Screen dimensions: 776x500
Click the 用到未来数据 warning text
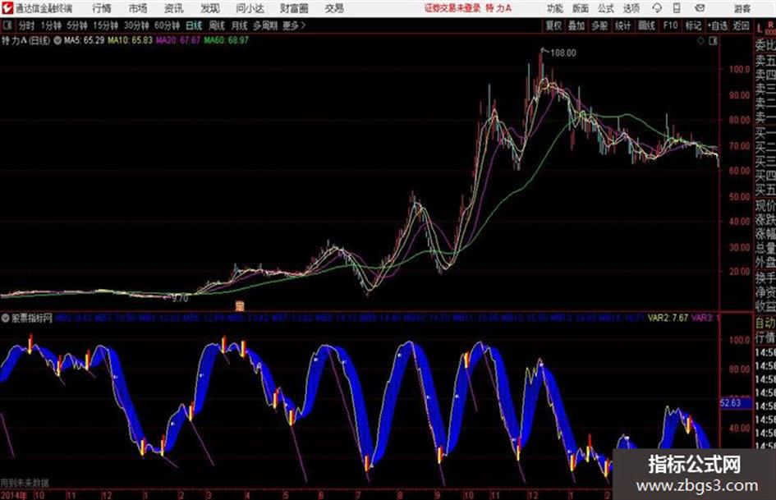tap(25, 483)
